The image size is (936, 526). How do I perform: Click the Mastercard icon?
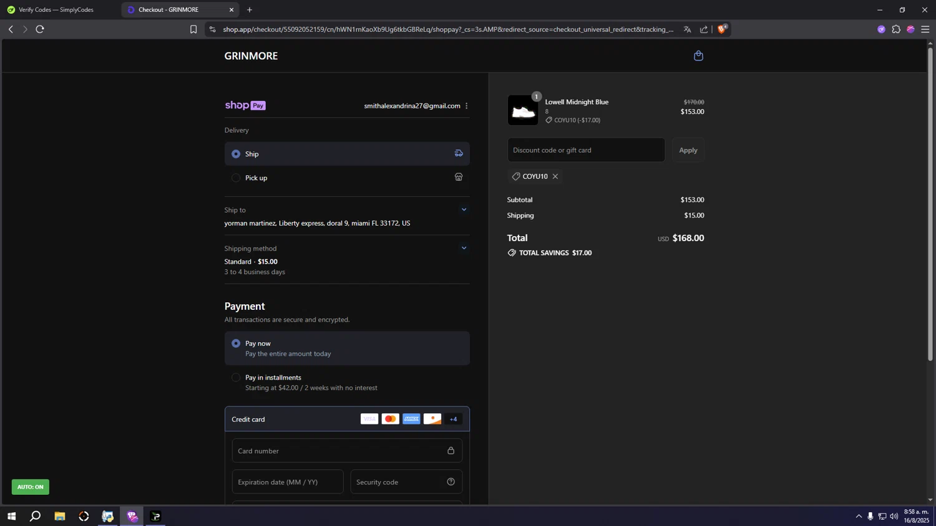point(391,419)
